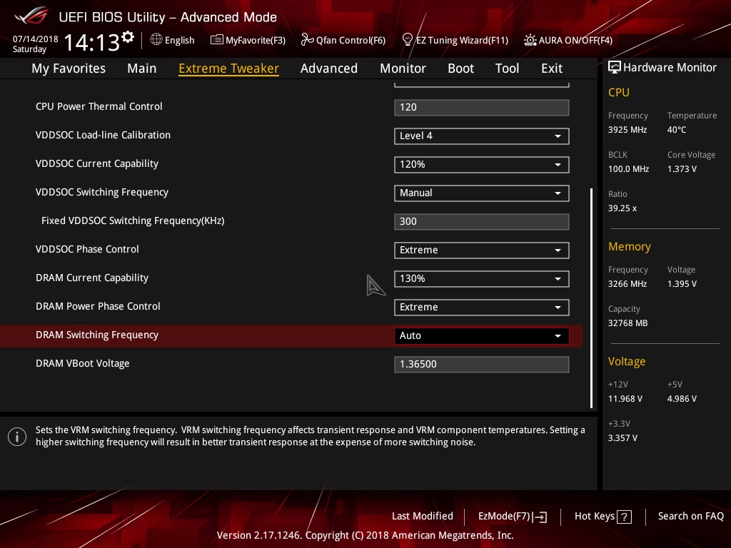The height and width of the screenshot is (548, 731).
Task: Open VDDSOC Switching Frequency dropdown
Action: point(482,193)
